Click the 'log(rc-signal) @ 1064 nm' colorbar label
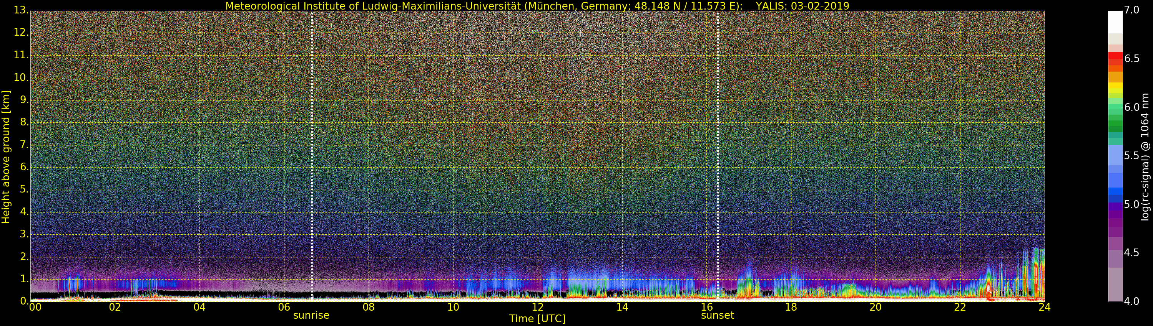The height and width of the screenshot is (326, 1153). [1145, 157]
